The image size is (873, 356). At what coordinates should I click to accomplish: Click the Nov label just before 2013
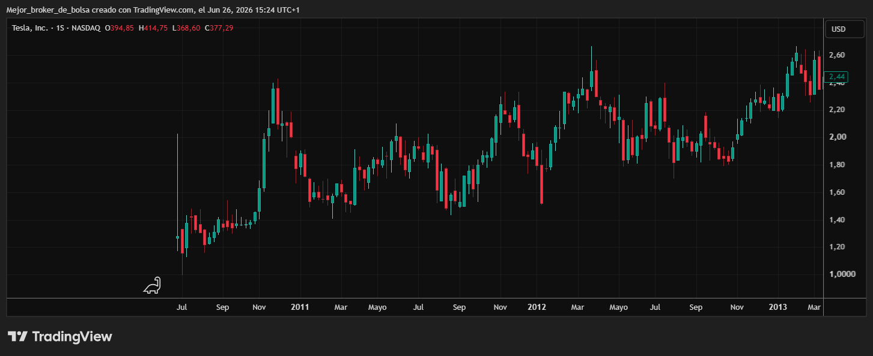[x=737, y=307]
